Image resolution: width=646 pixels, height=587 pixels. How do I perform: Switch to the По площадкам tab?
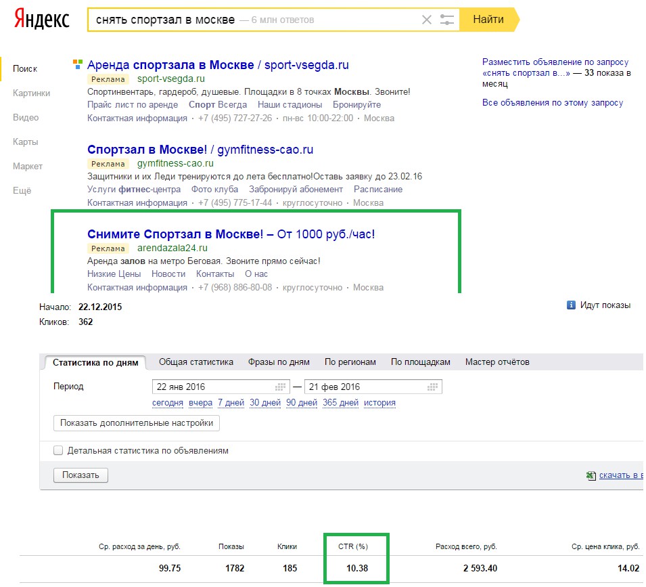pyautogui.click(x=421, y=362)
